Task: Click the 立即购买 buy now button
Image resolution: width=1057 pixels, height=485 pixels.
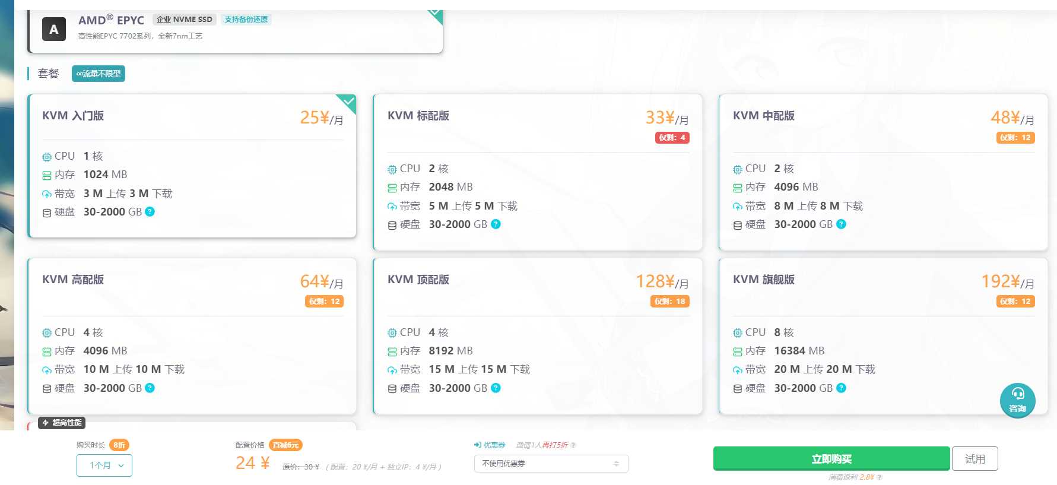Action: pos(831,459)
